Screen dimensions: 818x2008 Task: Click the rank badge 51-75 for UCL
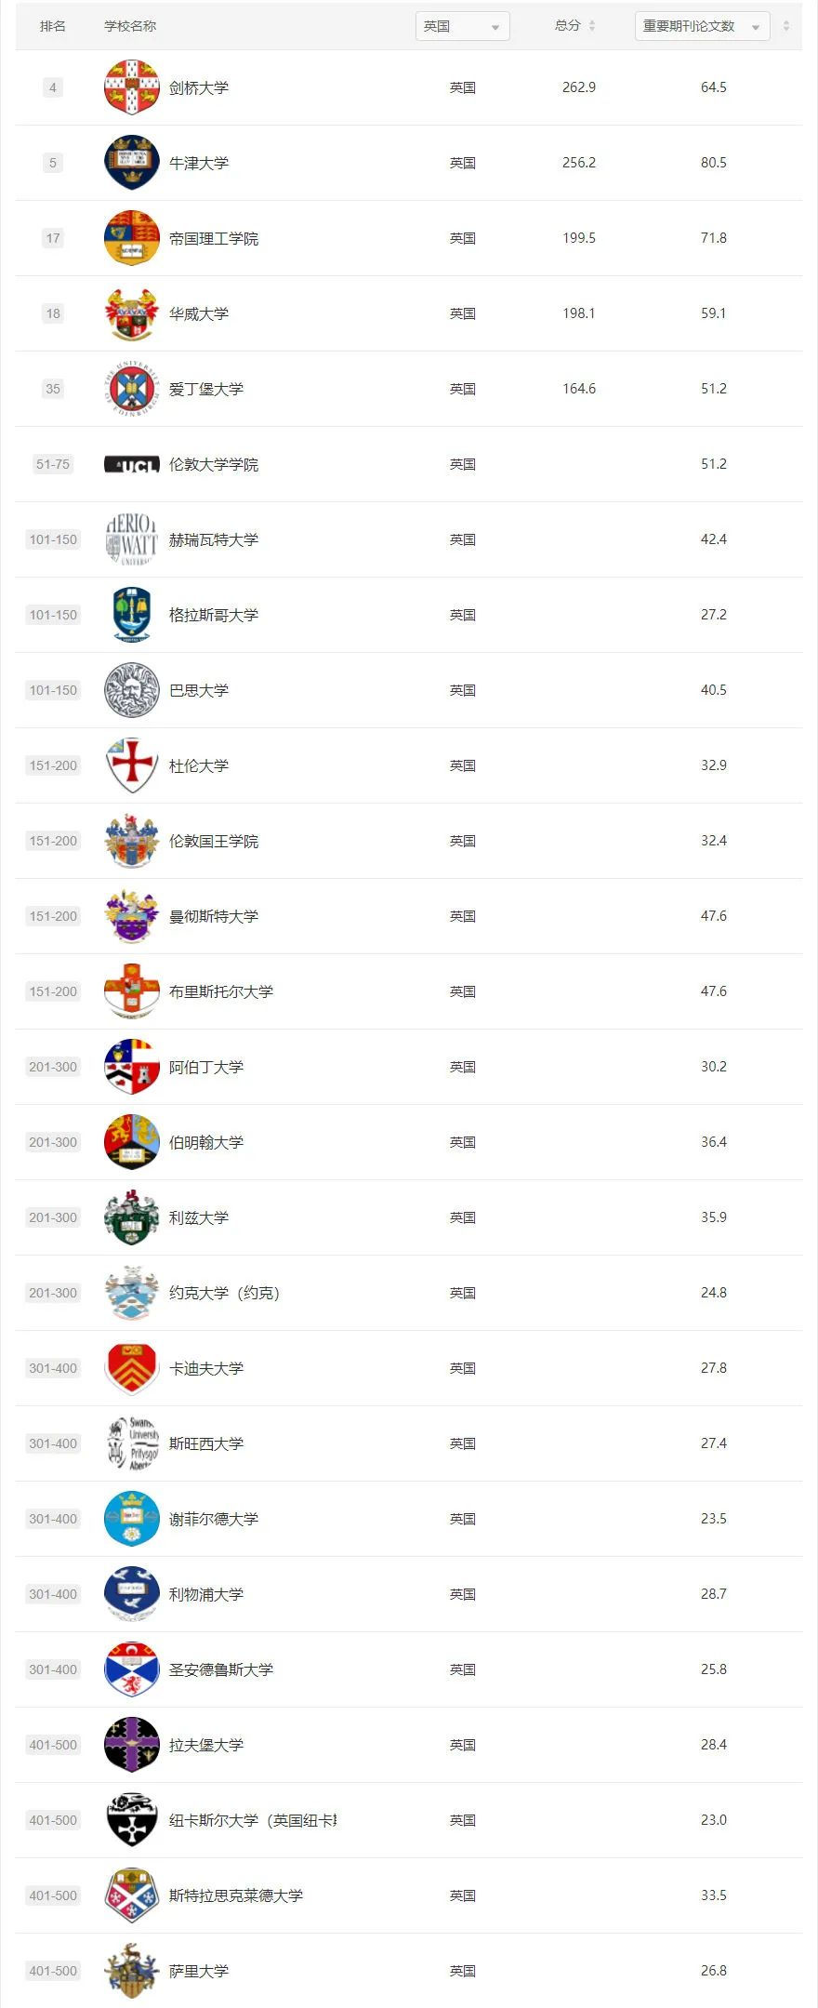(x=53, y=464)
